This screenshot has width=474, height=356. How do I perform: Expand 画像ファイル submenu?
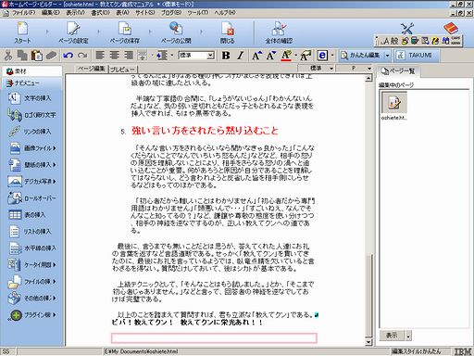tap(32, 148)
